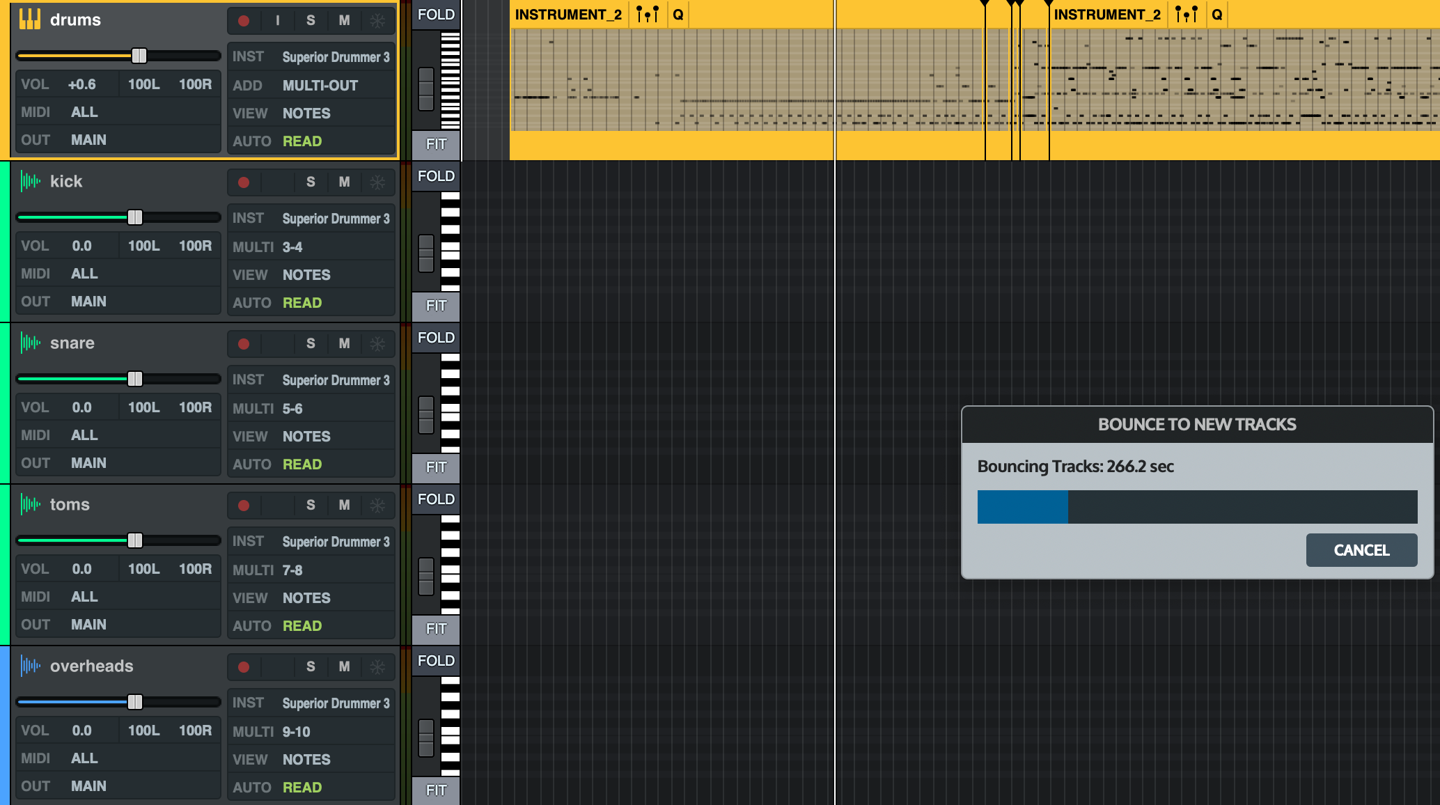
Task: Click FOLD button on toms track
Action: coord(436,499)
